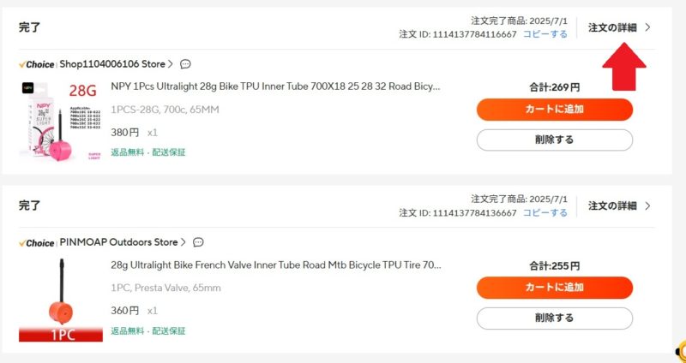Delete the second completed order
Viewport: 686px width, 363px height.
(x=554, y=318)
